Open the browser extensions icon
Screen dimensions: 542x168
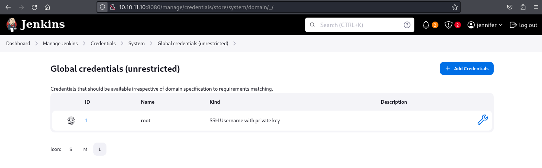point(523,7)
